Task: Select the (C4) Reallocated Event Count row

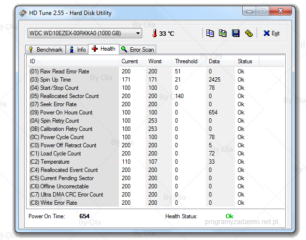Action: [x=156, y=170]
